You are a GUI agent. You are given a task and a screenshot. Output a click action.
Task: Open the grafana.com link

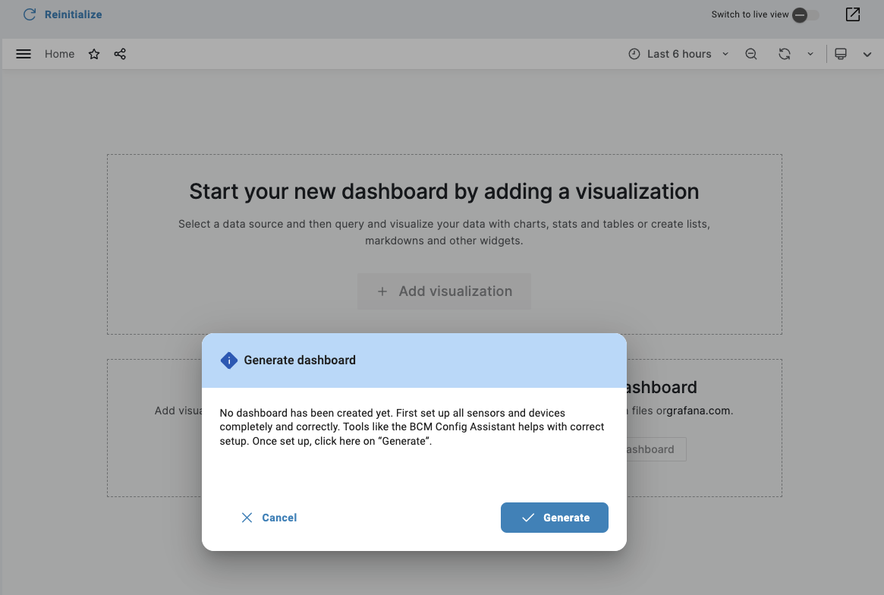[698, 411]
